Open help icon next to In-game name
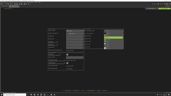171x96 pixels. (55, 30)
